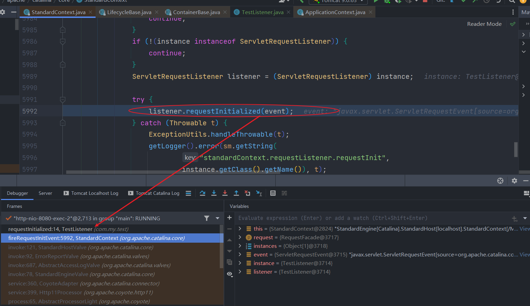Open the evaluate expression history dropdown
Viewport: 530px width, 306px height.
pos(525,218)
